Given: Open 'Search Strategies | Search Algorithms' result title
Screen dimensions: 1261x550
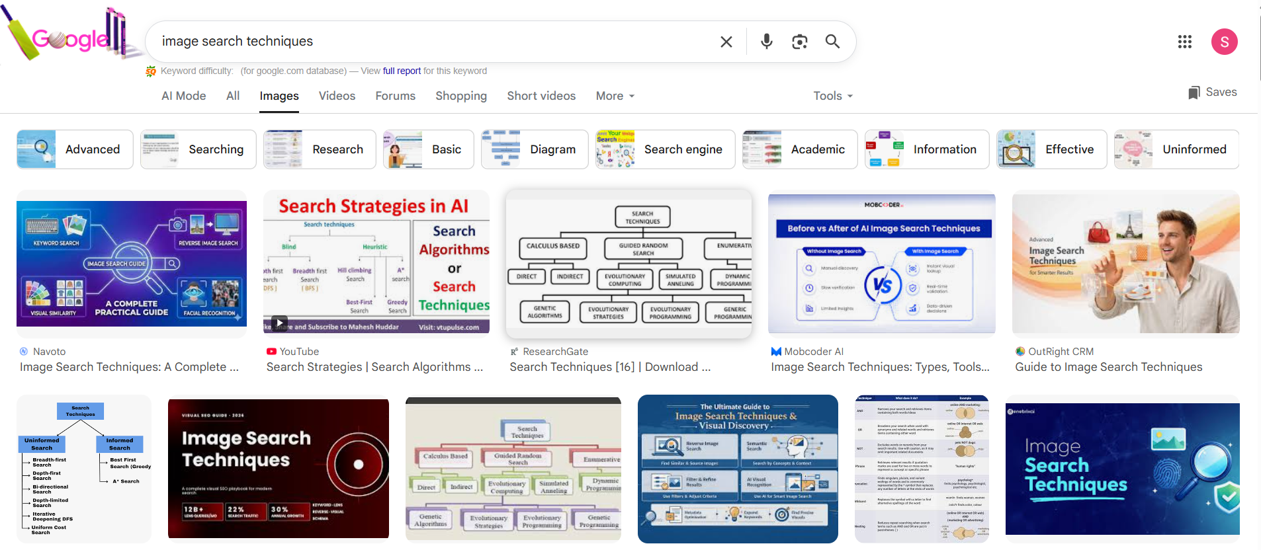Looking at the screenshot, I should (x=374, y=367).
